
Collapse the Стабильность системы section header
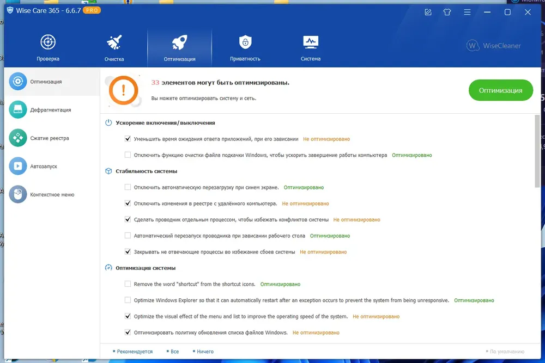pyautogui.click(x=146, y=171)
